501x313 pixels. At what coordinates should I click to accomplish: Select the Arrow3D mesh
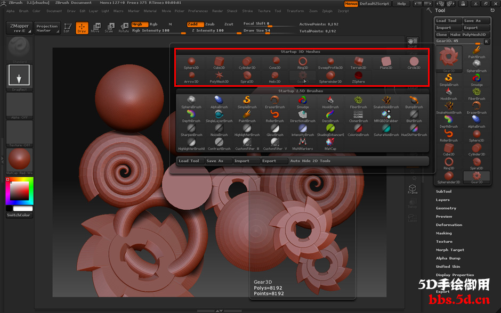[x=191, y=77]
